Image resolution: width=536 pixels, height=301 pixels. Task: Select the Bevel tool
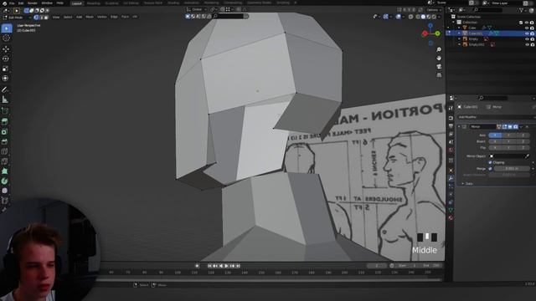pos(5,141)
